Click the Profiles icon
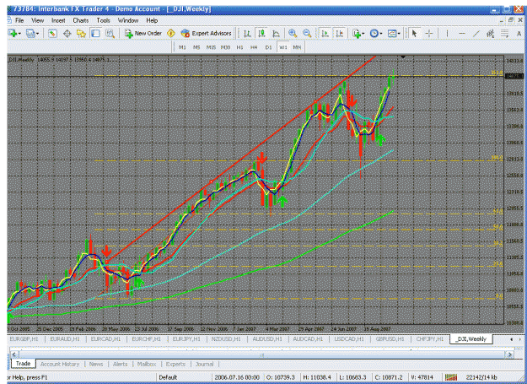Viewport: 527px width, 384px height. point(30,33)
